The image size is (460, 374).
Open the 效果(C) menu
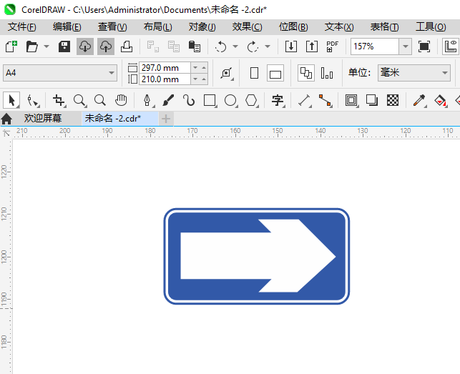pos(247,27)
